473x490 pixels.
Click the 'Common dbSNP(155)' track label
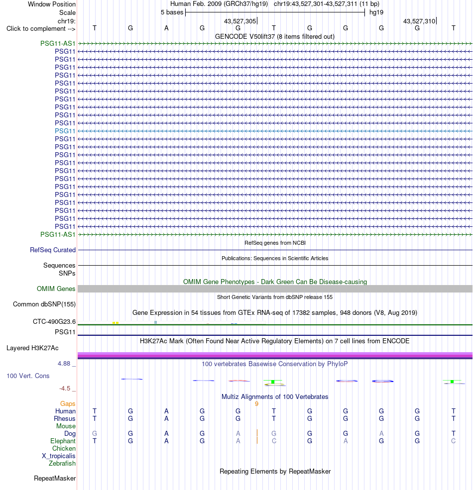44,304
